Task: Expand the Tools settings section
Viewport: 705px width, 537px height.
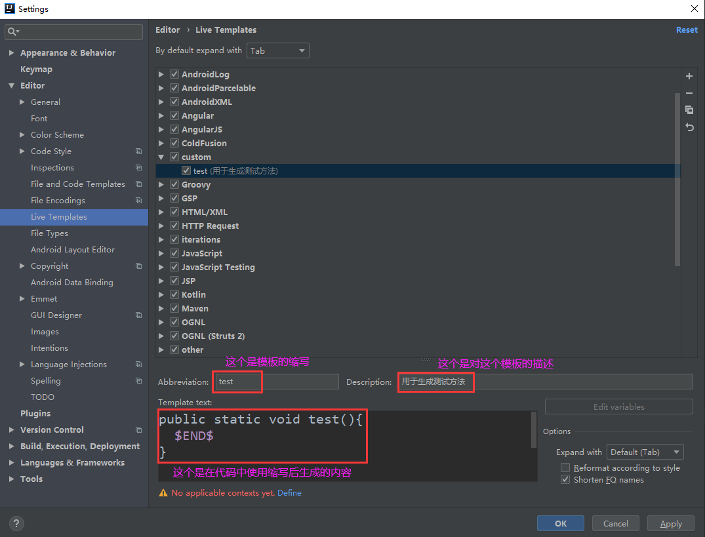Action: click(11, 479)
